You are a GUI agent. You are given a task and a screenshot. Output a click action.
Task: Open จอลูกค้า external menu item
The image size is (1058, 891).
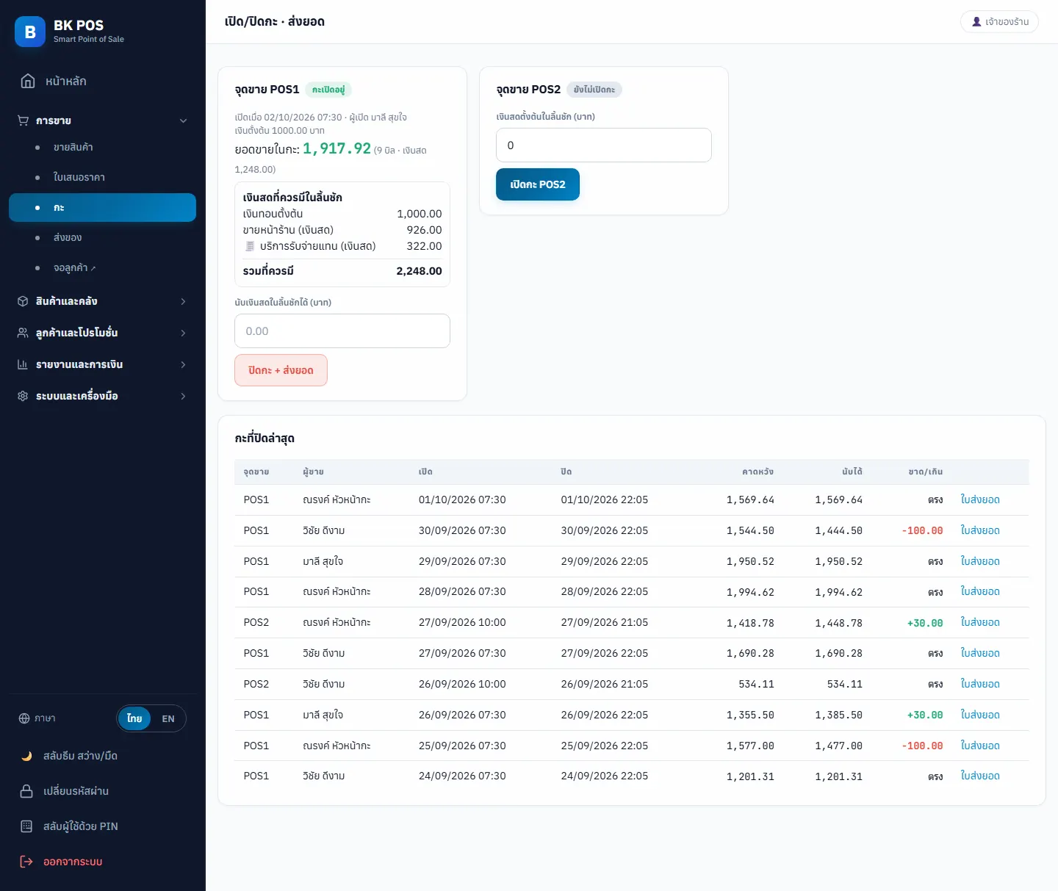(x=102, y=267)
